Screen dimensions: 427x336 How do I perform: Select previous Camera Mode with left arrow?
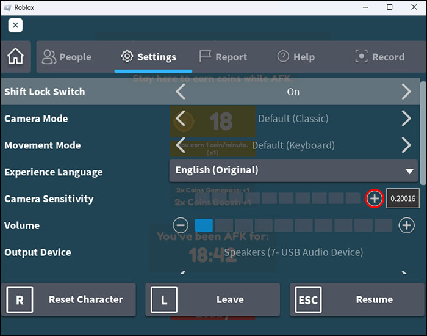point(181,119)
